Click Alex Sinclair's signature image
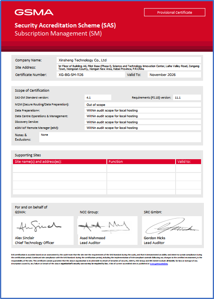This screenshot has width=214, height=299. pos(39,226)
